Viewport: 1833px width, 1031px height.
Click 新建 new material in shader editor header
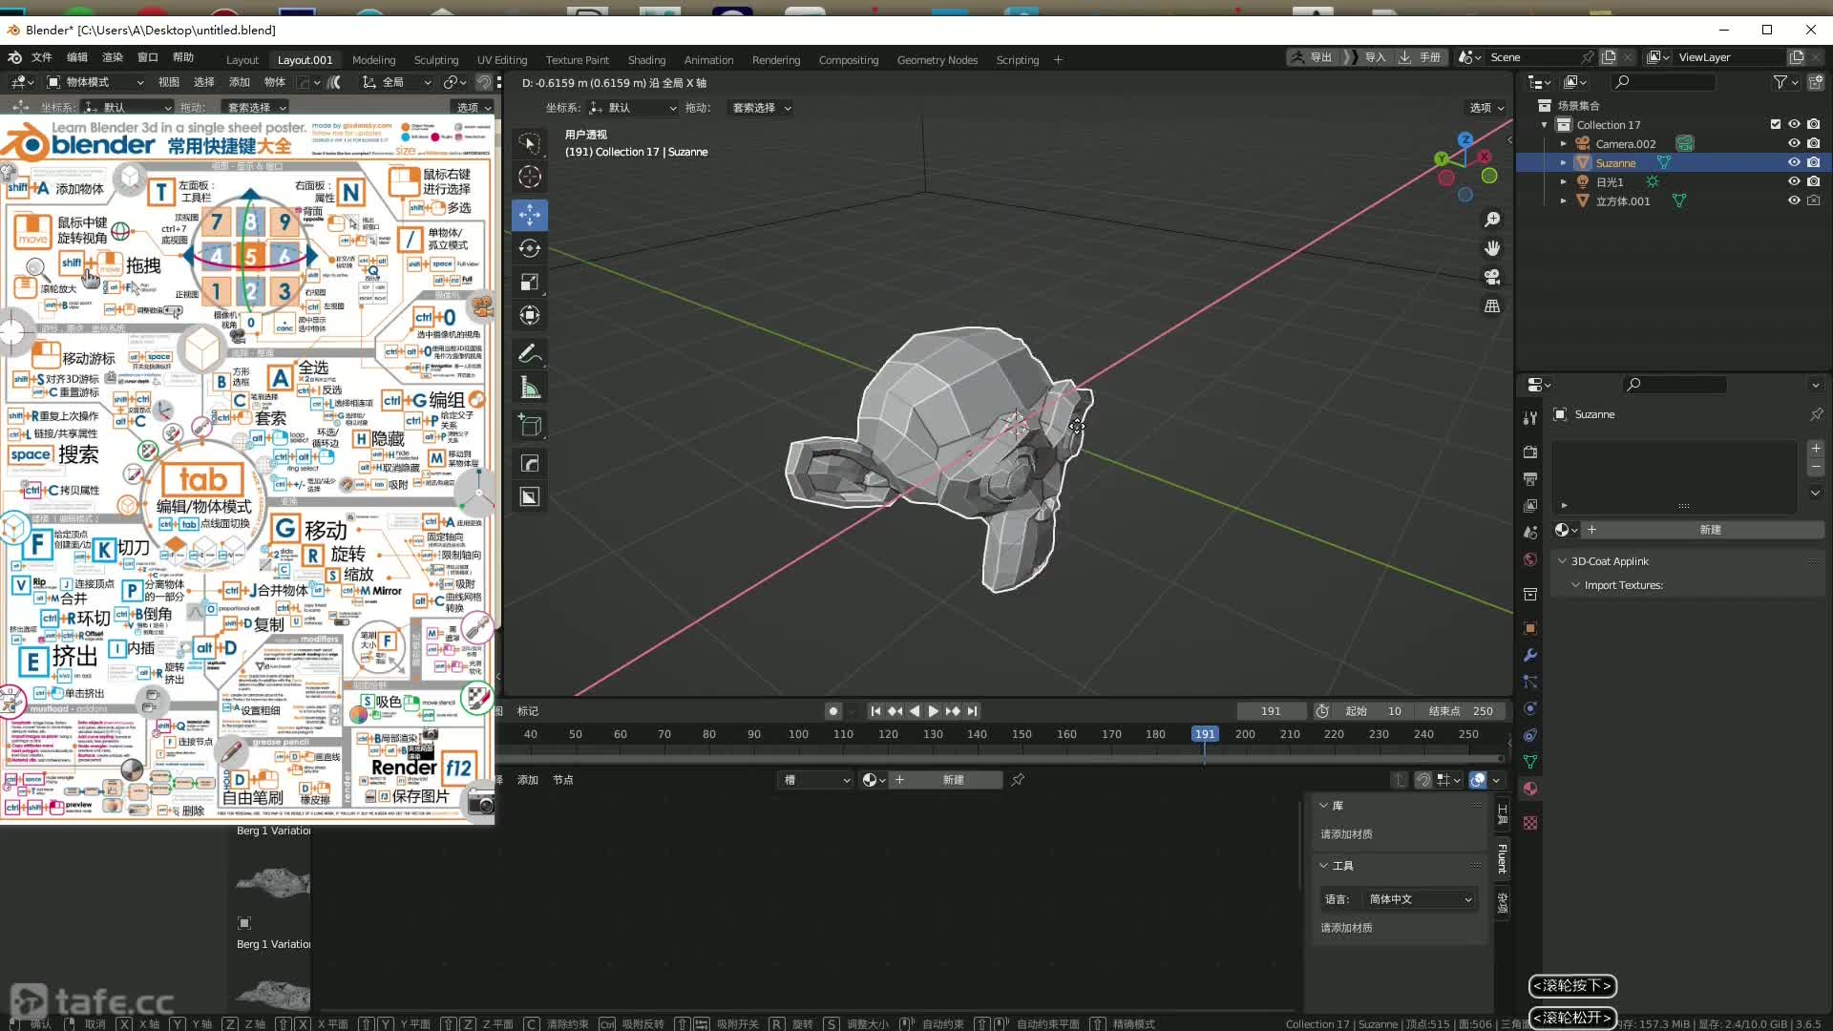[x=953, y=780]
